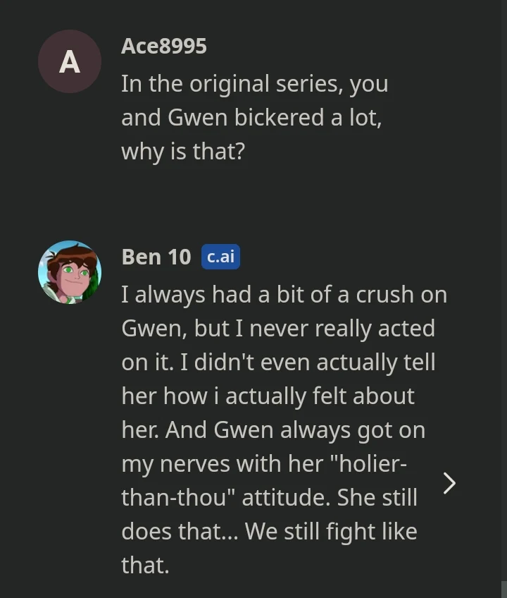Click the line 'I always had a bit of a crush on'

[284, 294]
